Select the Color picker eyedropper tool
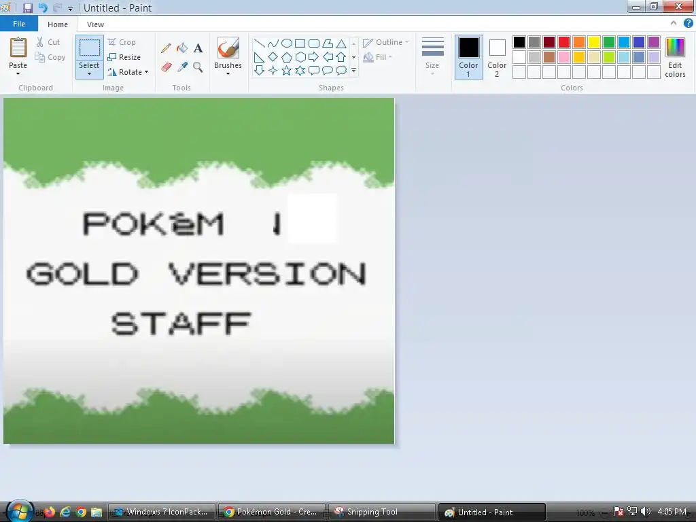 pyautogui.click(x=182, y=67)
